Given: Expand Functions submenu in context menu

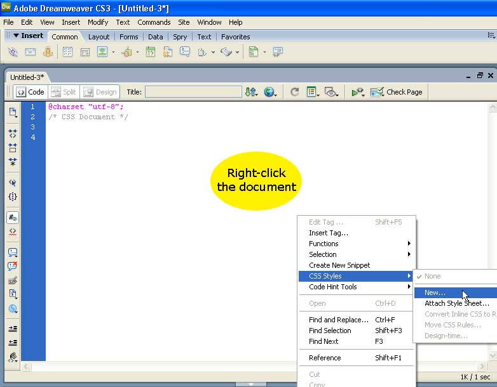Looking at the screenshot, I should (x=357, y=244).
